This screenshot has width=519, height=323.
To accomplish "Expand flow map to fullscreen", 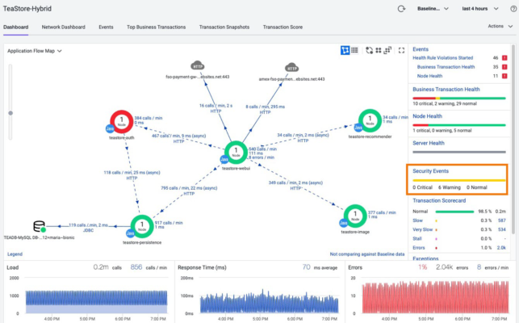I will pyautogui.click(x=401, y=50).
